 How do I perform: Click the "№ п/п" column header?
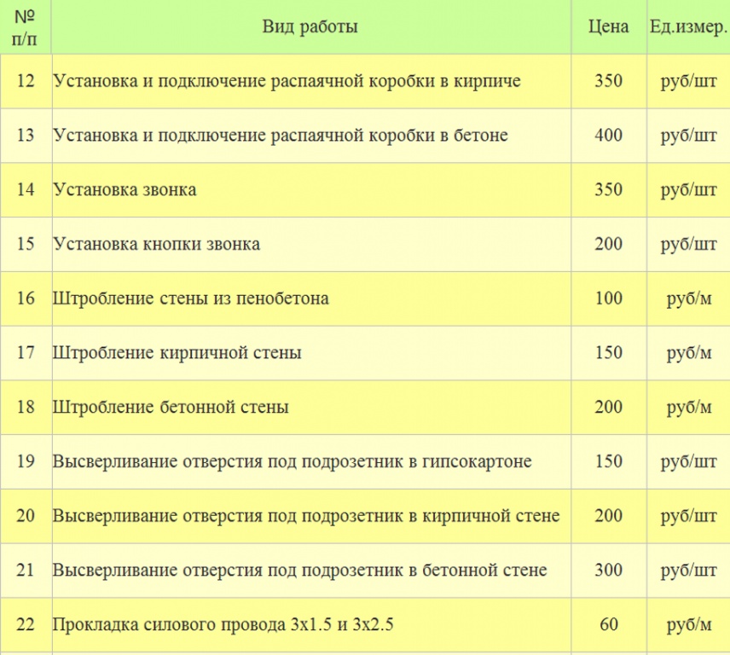26,26
